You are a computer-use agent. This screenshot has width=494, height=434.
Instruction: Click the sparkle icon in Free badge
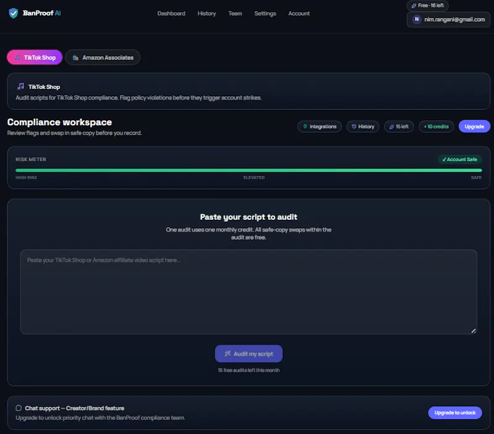click(414, 6)
